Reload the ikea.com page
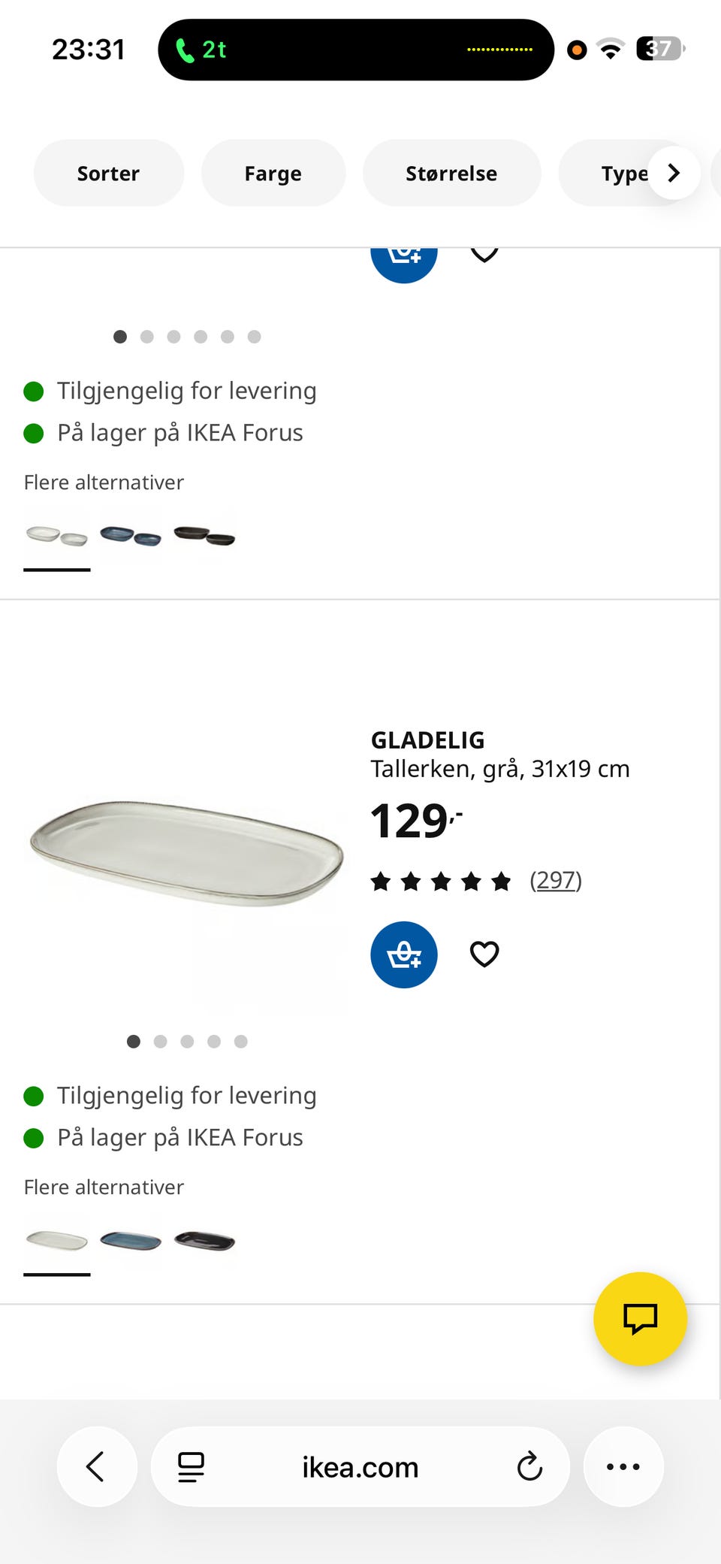 529,1466
